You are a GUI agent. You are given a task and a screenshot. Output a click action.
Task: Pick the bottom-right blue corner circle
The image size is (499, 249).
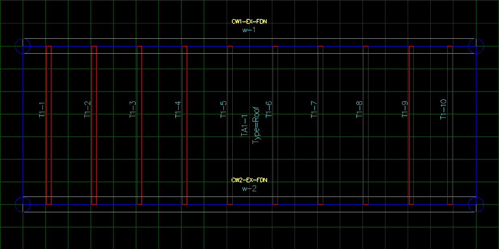coord(476,204)
